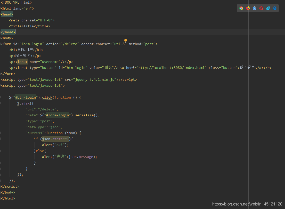Viewport: 285px width, 209px height.
Task: Click the yellow intention lightbulb icon
Action: (126, 41)
